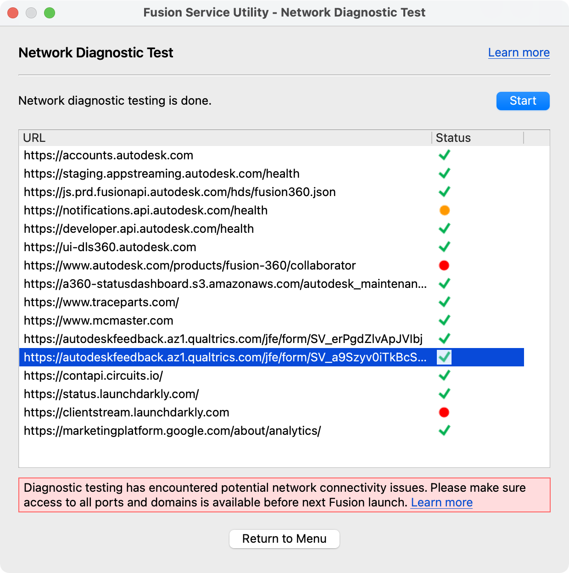
Task: Click the green checkmark for accounts.autodesk.com
Action: click(x=444, y=155)
